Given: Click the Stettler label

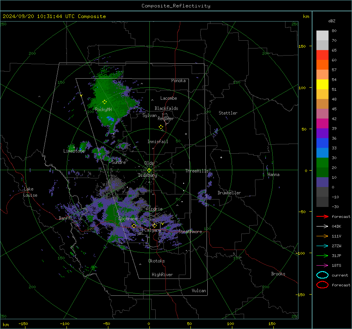Looking at the screenshot, I should 228,113.
